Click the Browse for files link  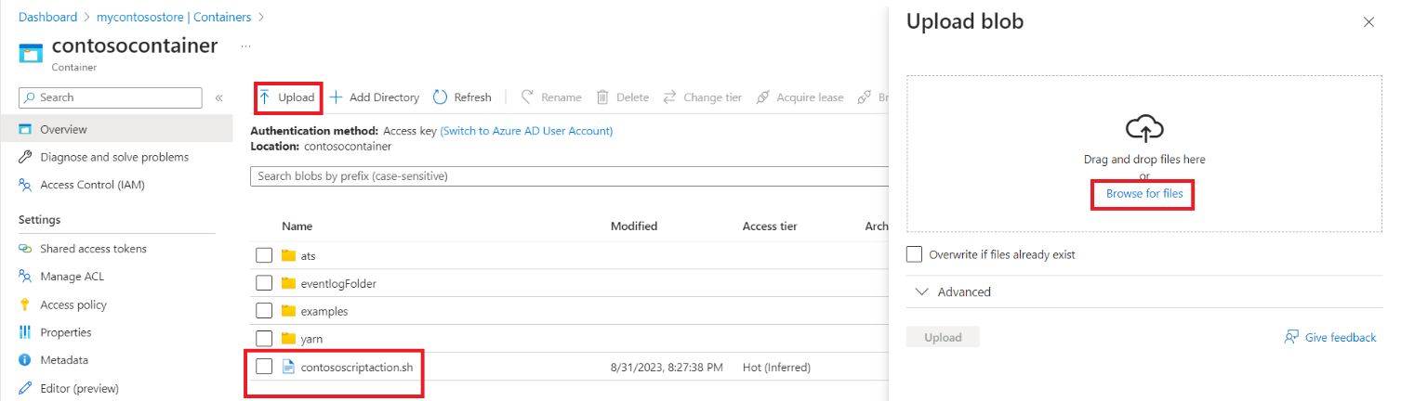tap(1144, 194)
